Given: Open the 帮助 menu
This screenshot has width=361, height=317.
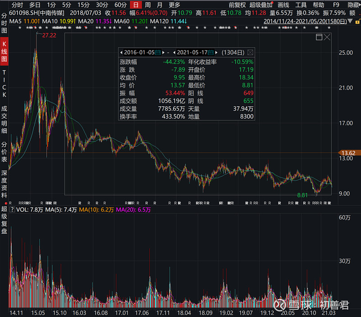Looking at the screenshot, I should (x=319, y=5).
